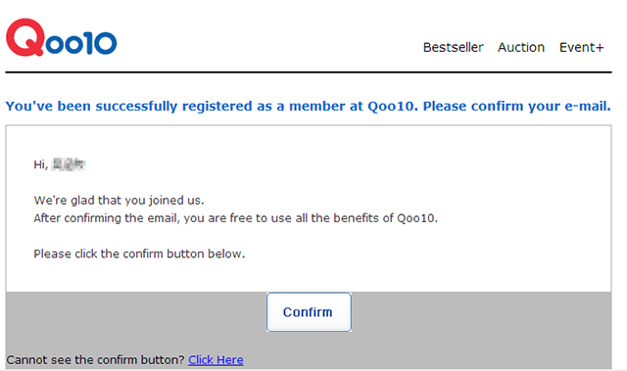Go to the Auction section
The width and height of the screenshot is (627, 371).
click(x=521, y=47)
